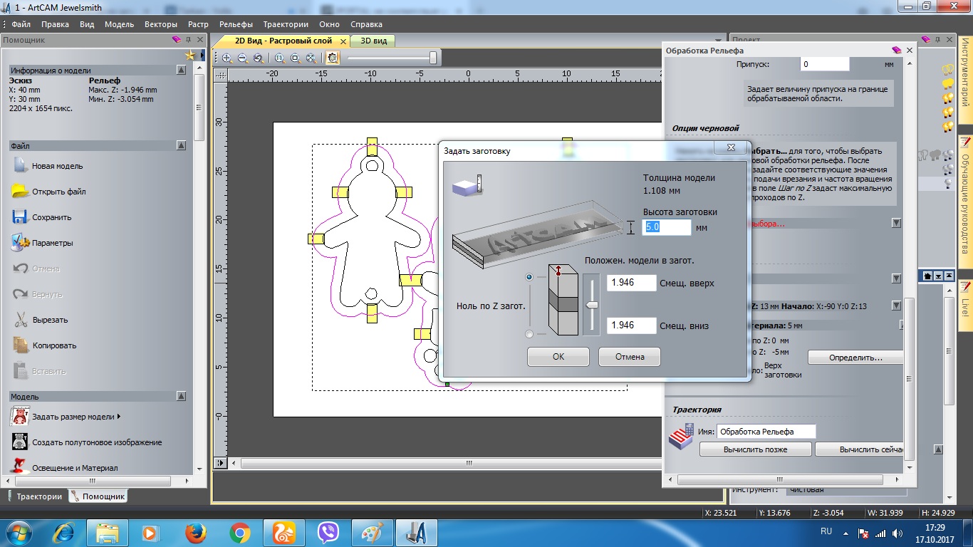Collapse the Информация о модели section
The width and height of the screenshot is (973, 547).
coord(181,70)
